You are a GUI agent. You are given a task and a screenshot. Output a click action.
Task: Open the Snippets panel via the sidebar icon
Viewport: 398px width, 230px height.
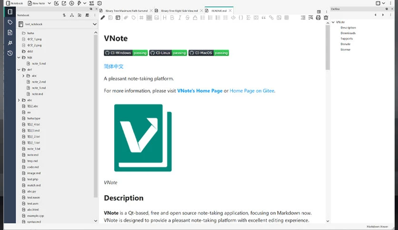[x=10, y=43]
